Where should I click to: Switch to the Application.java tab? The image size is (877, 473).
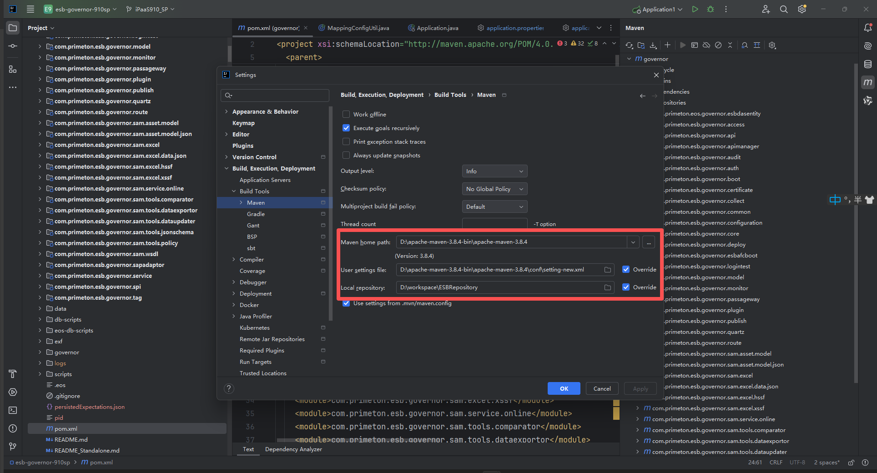coord(437,28)
